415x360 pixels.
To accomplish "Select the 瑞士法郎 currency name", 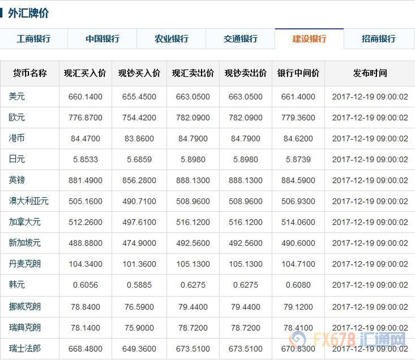I will coord(25,349).
